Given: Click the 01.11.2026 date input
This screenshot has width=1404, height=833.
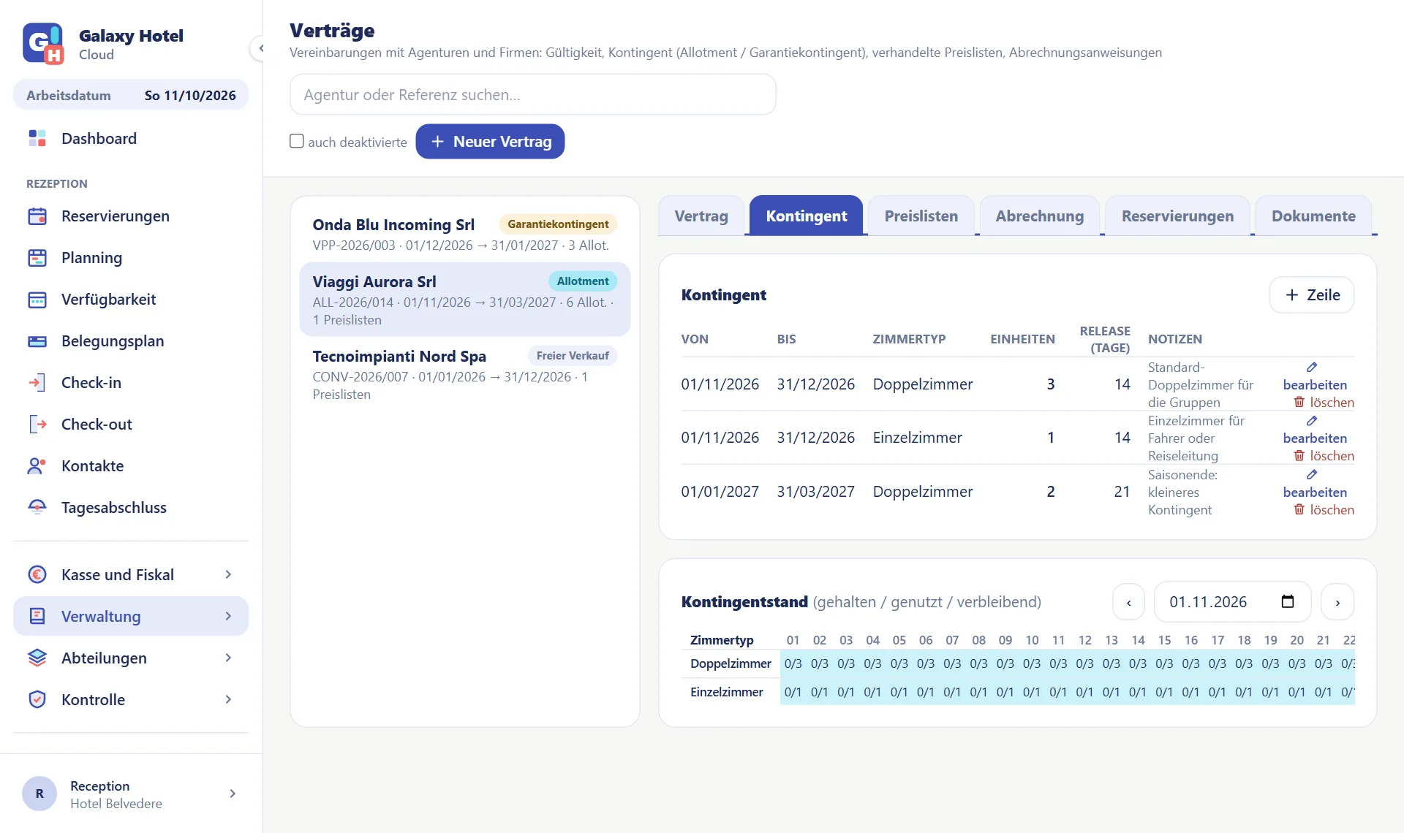Looking at the screenshot, I should [x=1232, y=602].
